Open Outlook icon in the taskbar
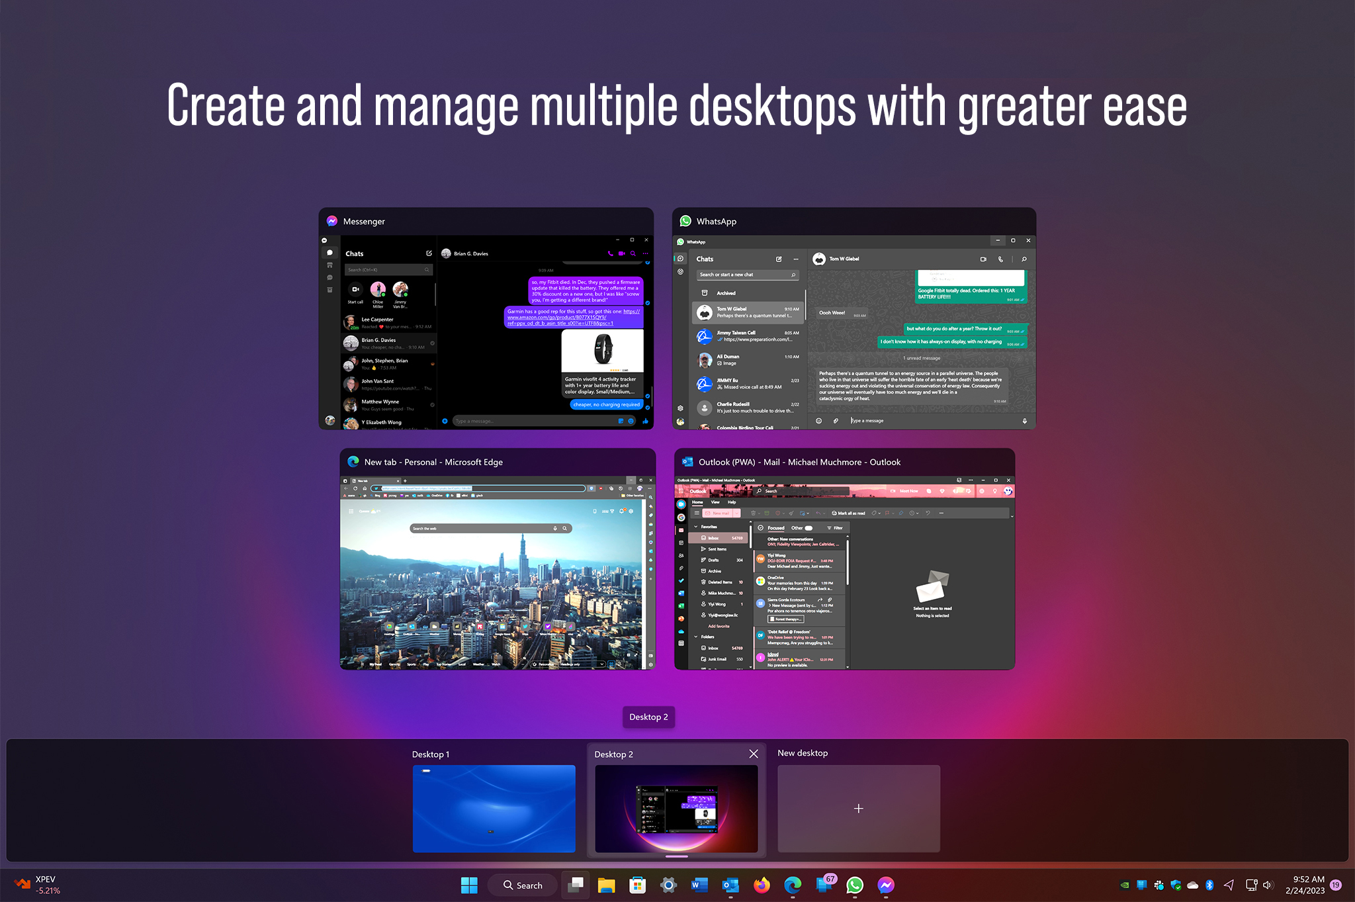1355x902 pixels. (730, 885)
